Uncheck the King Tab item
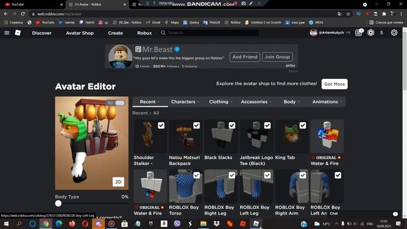407x229 pixels. tap(303, 125)
